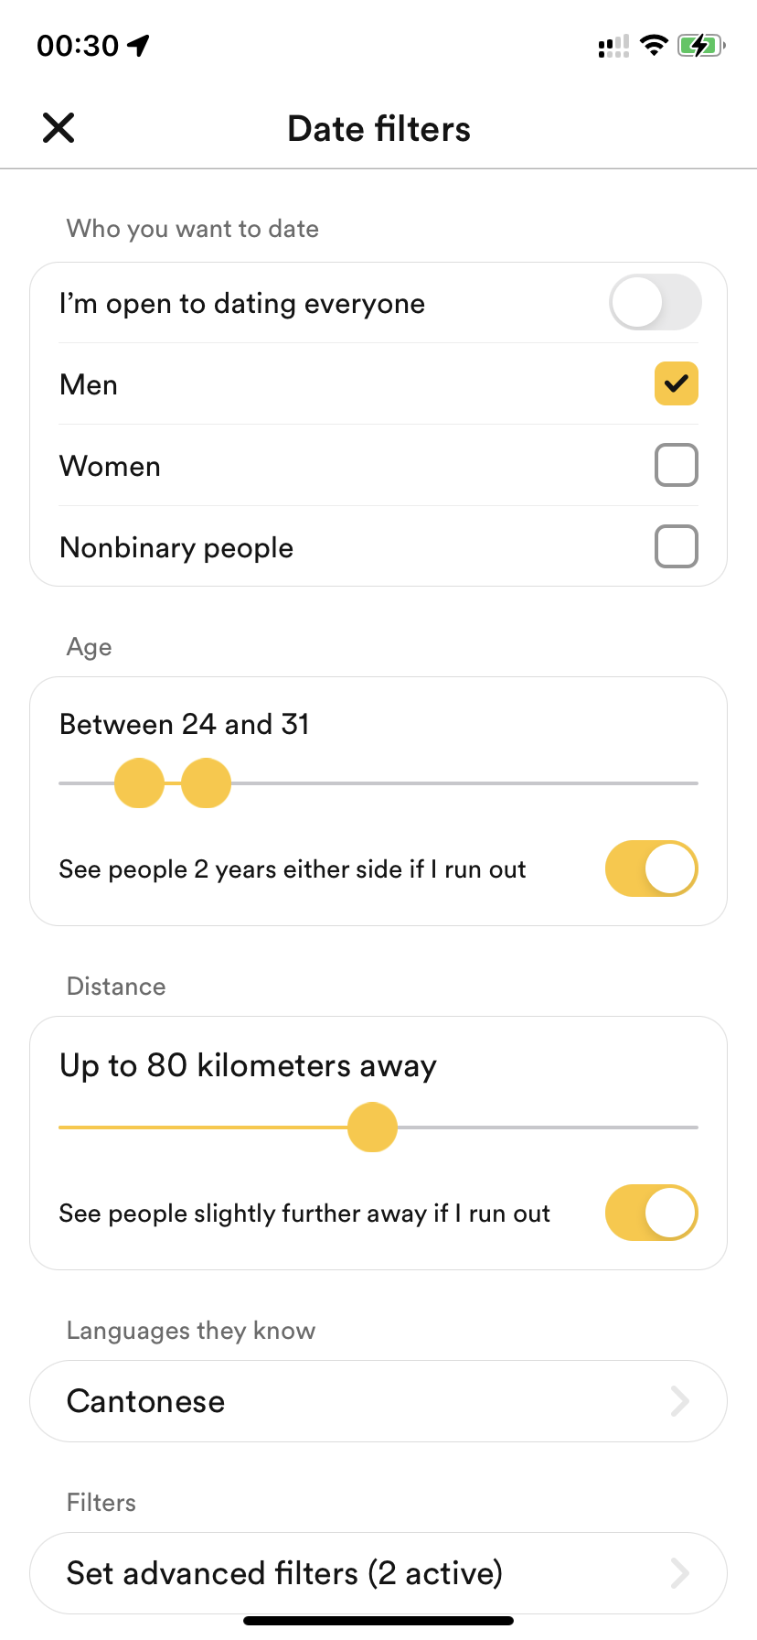
Task: Tap the cellular signal icon
Action: point(613,46)
